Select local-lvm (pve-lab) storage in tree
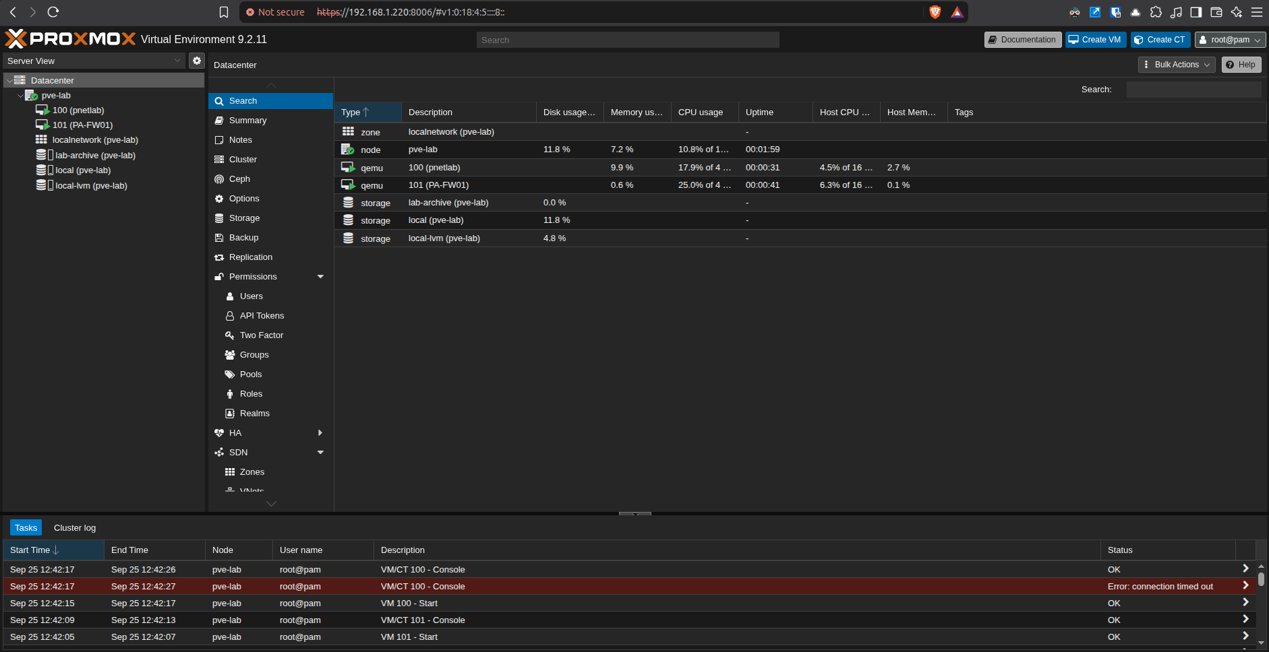This screenshot has width=1269, height=652. (x=91, y=186)
